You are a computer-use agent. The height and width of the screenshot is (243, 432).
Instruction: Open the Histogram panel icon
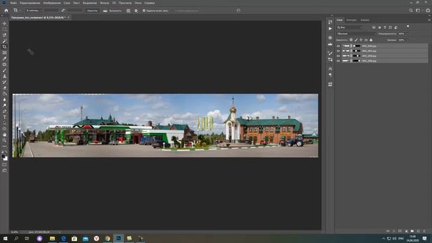(330, 45)
